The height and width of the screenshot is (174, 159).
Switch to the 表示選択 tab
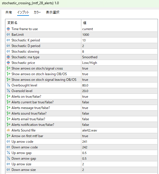(x=53, y=12)
